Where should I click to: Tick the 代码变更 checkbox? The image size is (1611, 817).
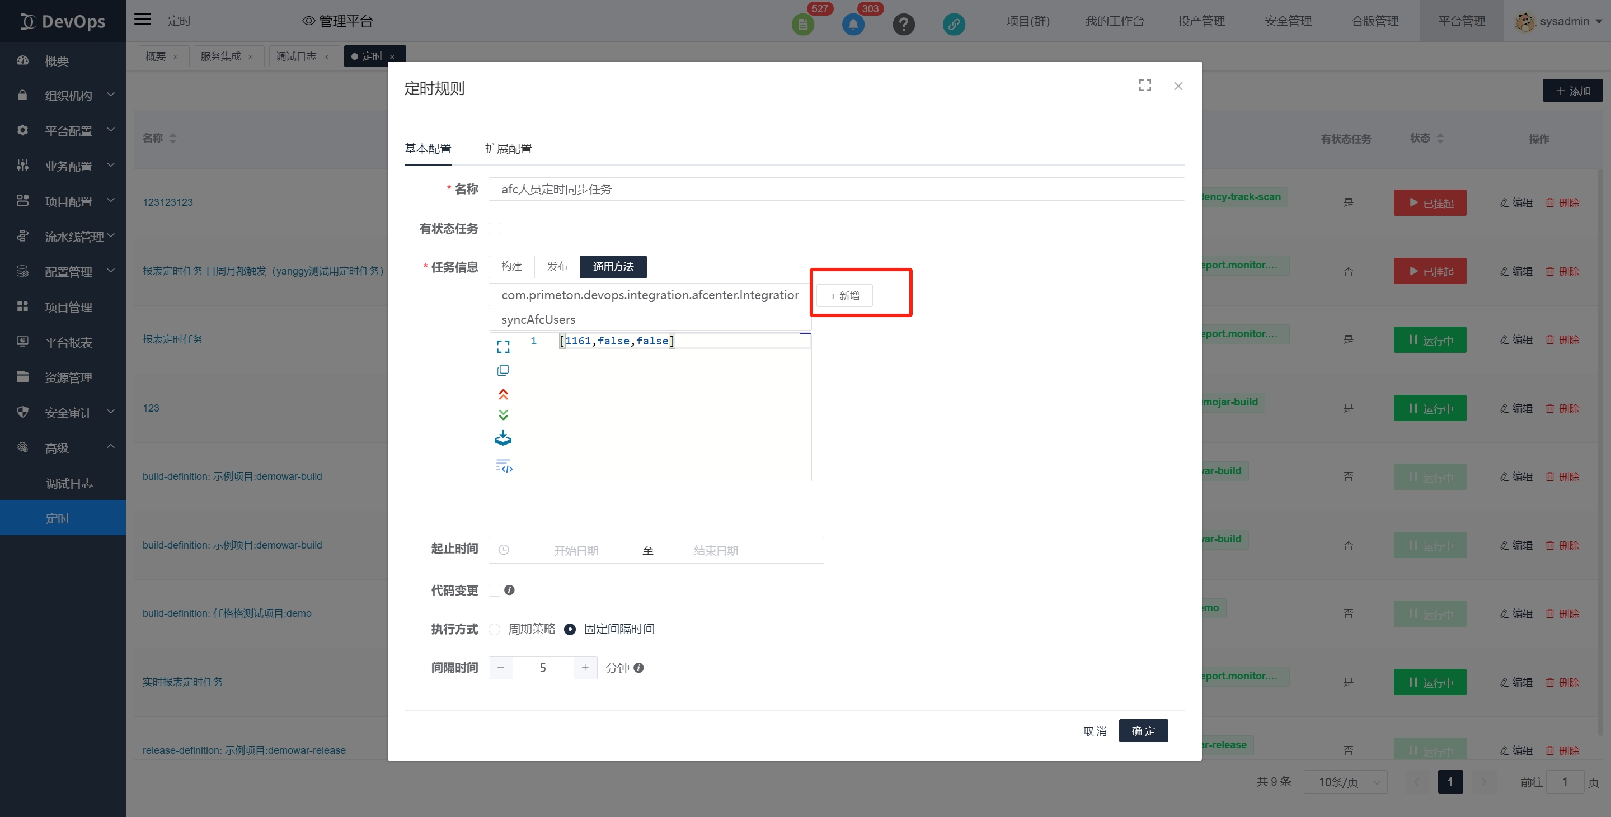coord(494,591)
